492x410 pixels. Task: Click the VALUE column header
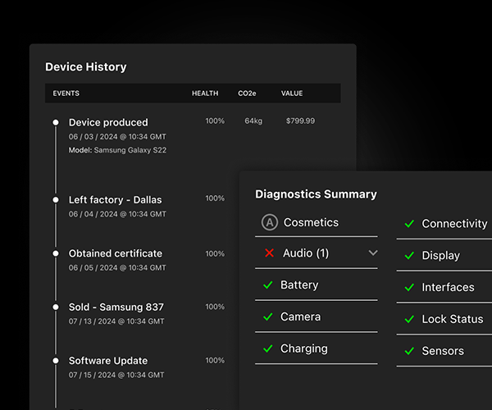(x=292, y=93)
